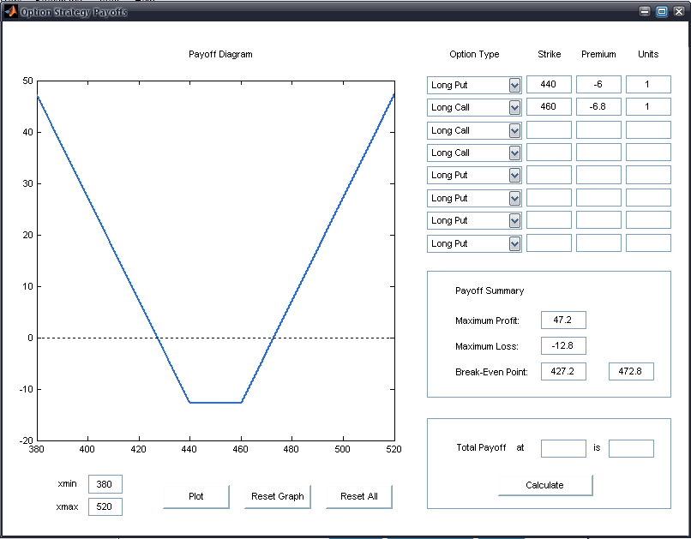Screen dimensions: 691x539
Task: Click the 'Maximum Profit:' label
Action: [487, 320]
